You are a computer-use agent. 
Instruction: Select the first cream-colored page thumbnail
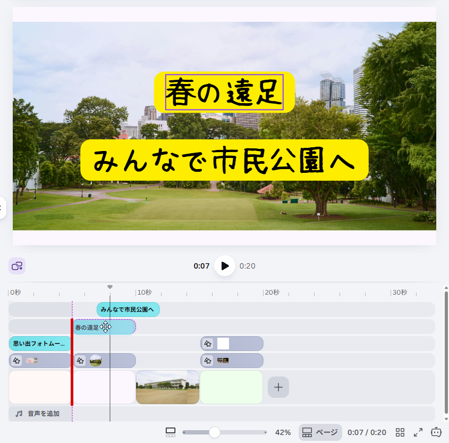40,387
